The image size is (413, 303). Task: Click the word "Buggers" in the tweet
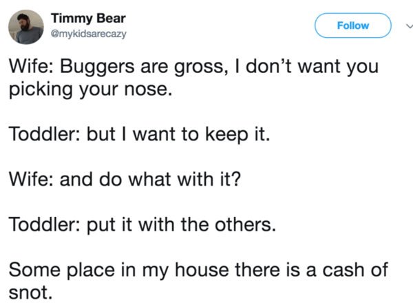(97, 67)
